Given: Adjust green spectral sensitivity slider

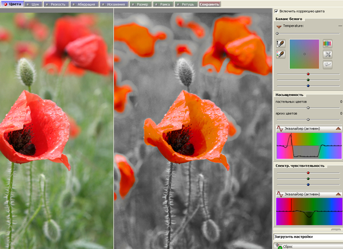Looking at the screenshot, I should coord(308,179).
